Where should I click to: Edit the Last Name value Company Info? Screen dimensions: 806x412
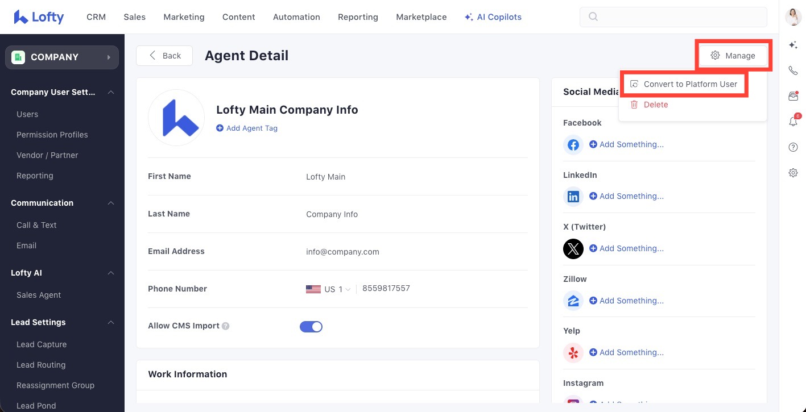pos(332,214)
